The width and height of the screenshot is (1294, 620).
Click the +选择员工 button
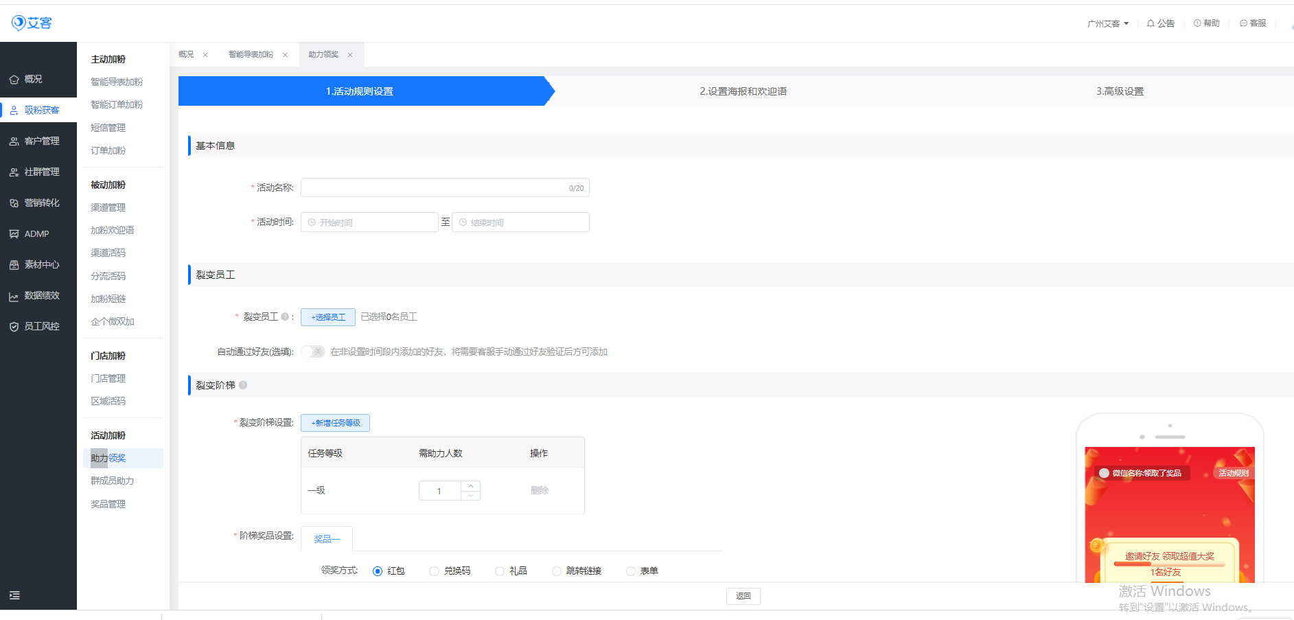(x=328, y=317)
